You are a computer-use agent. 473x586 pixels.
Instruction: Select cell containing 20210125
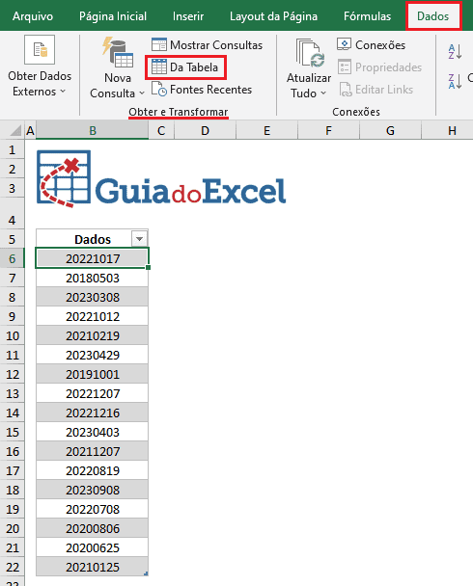coord(93,567)
